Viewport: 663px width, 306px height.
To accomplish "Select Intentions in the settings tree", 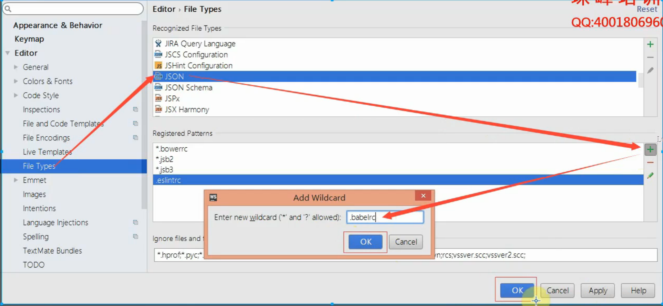I will tap(39, 208).
